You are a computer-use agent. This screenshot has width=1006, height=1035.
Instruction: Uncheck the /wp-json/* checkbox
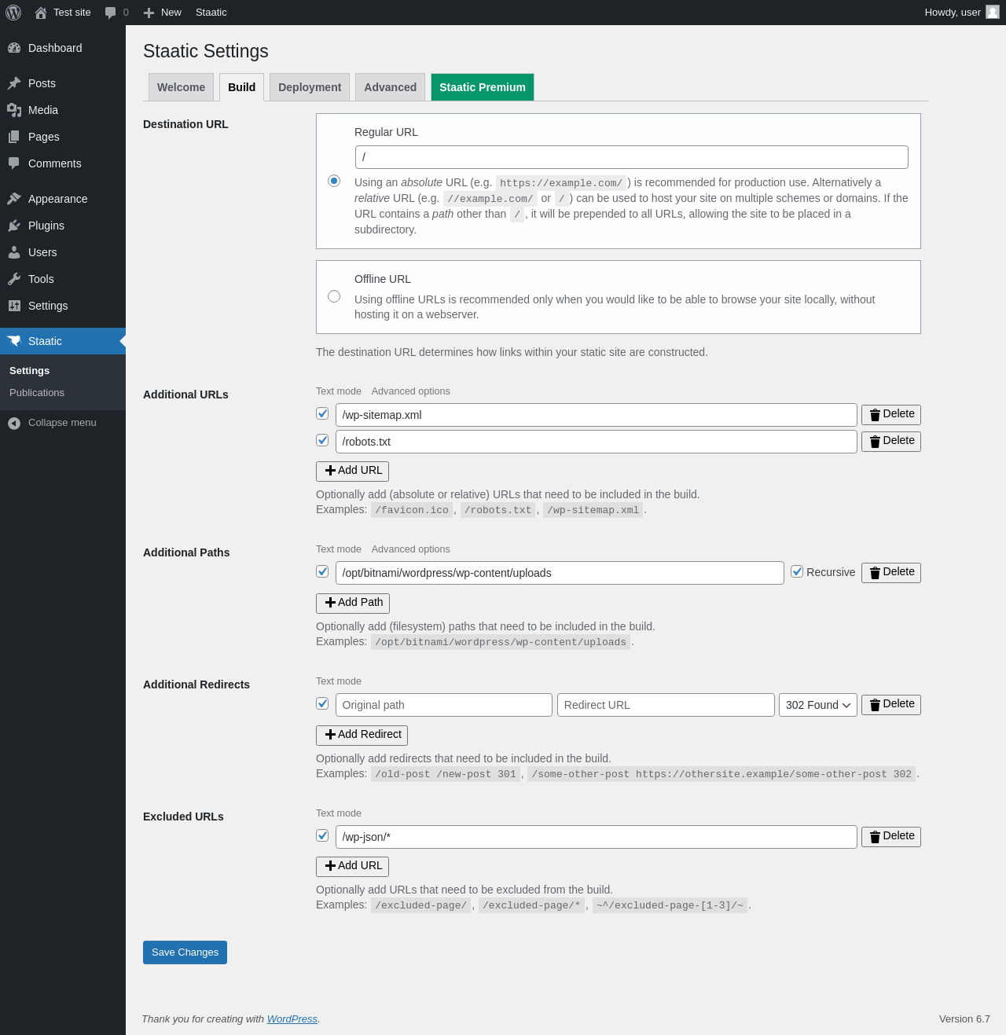pos(322,835)
